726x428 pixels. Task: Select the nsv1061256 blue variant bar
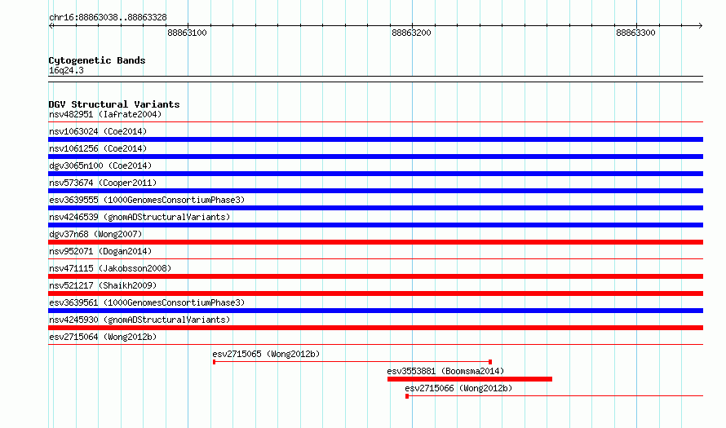click(x=375, y=157)
